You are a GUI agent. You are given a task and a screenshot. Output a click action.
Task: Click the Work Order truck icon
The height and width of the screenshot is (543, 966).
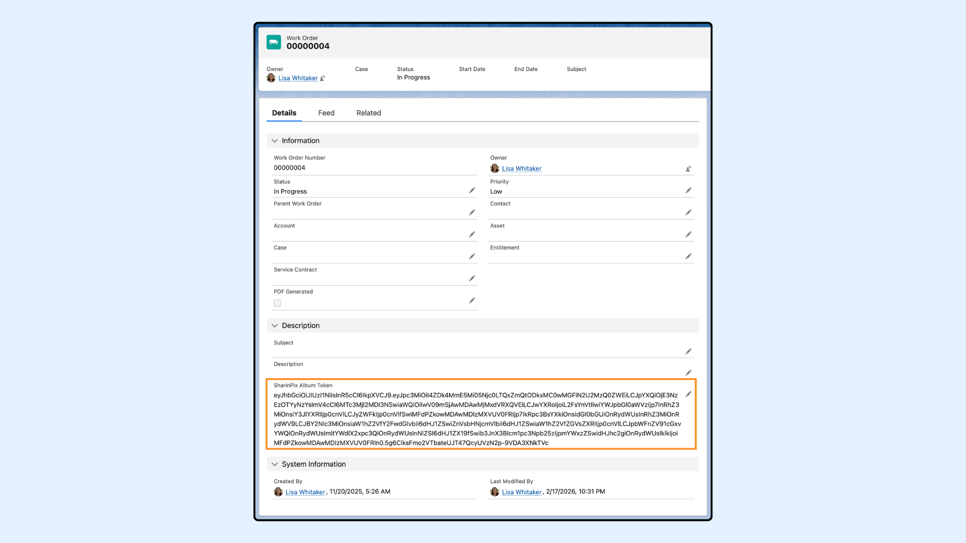274,42
